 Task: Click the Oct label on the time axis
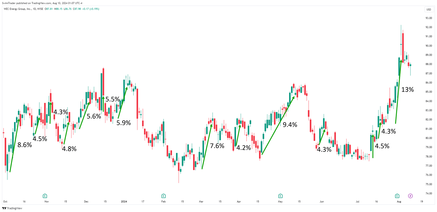pyautogui.click(x=5, y=202)
